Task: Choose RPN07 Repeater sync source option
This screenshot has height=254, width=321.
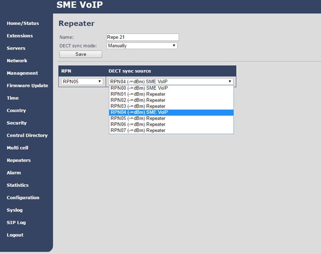Action: 171,130
